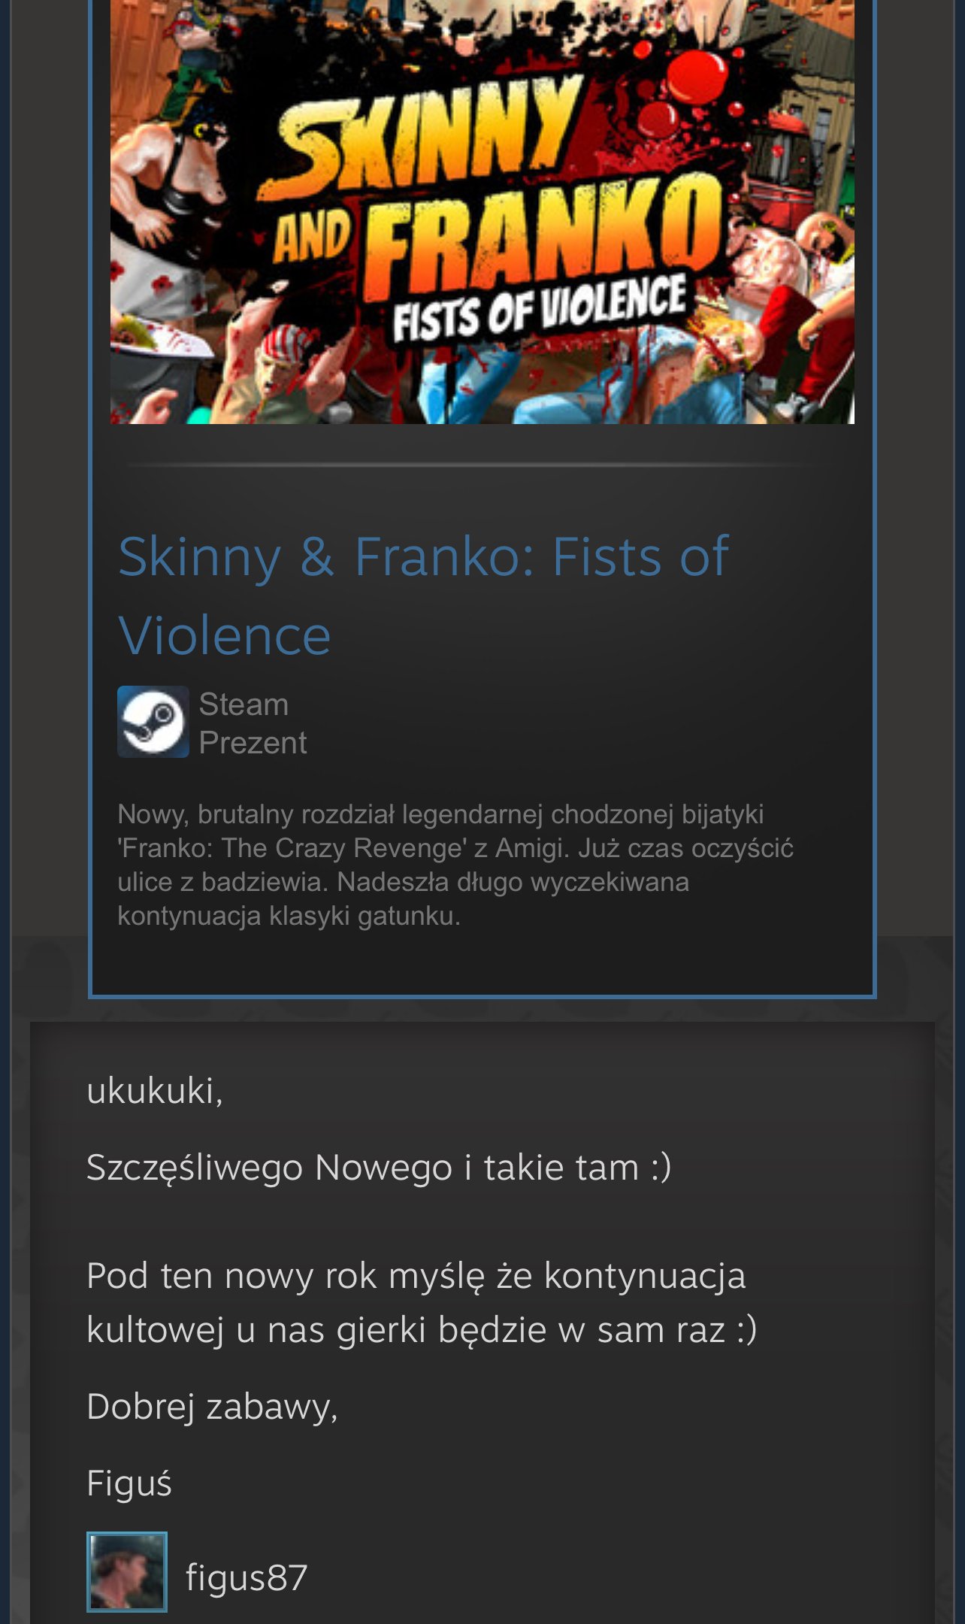Click the Steam logo icon
This screenshot has width=965, height=1624.
coord(153,722)
